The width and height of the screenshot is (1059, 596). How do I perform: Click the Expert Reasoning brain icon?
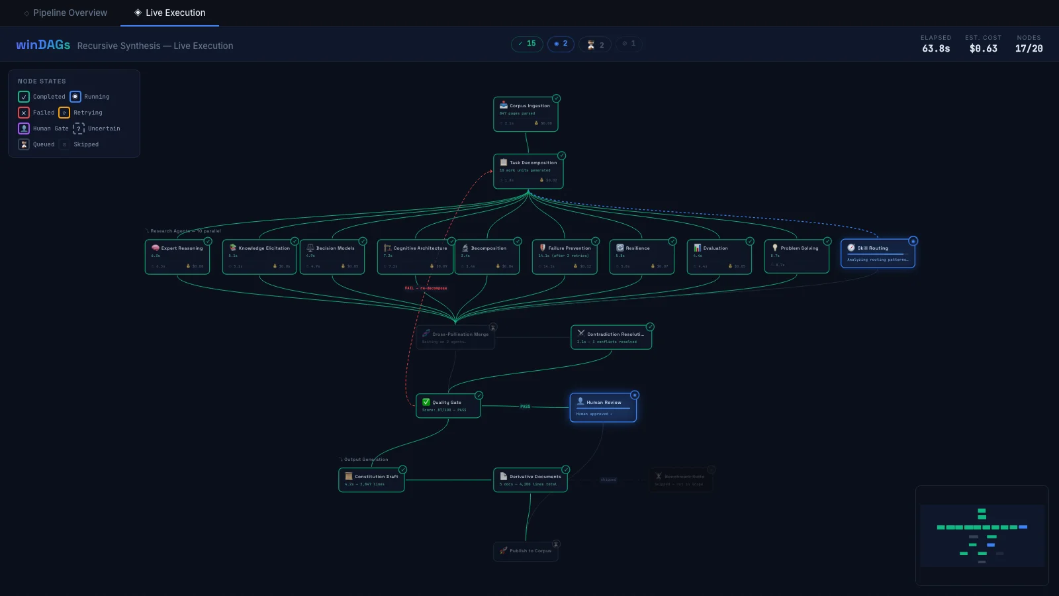pyautogui.click(x=155, y=248)
